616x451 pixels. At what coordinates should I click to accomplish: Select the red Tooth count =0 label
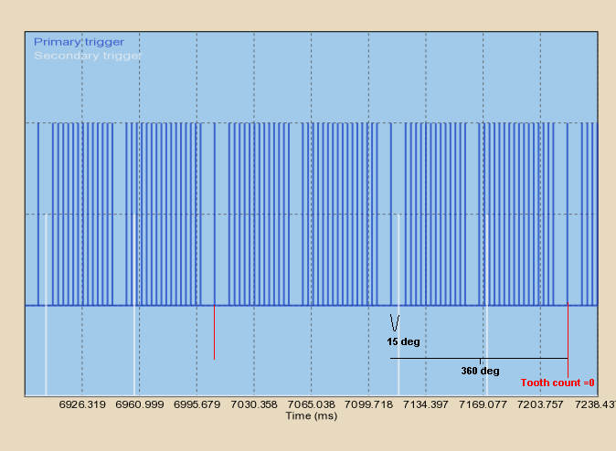[558, 383]
